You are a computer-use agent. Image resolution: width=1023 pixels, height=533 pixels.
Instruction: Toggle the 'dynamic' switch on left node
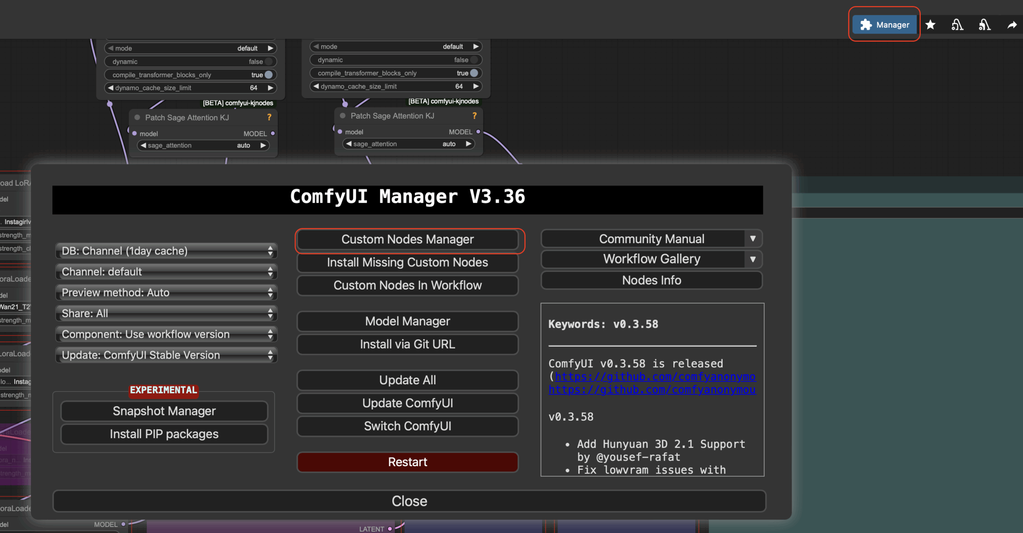coord(269,62)
